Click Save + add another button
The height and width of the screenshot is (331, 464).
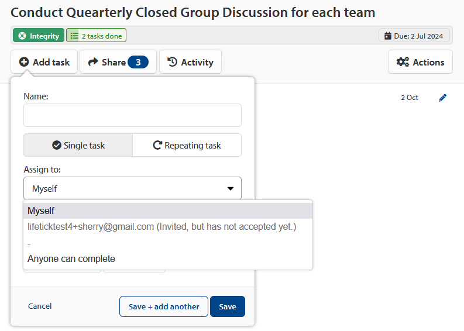pyautogui.click(x=164, y=306)
